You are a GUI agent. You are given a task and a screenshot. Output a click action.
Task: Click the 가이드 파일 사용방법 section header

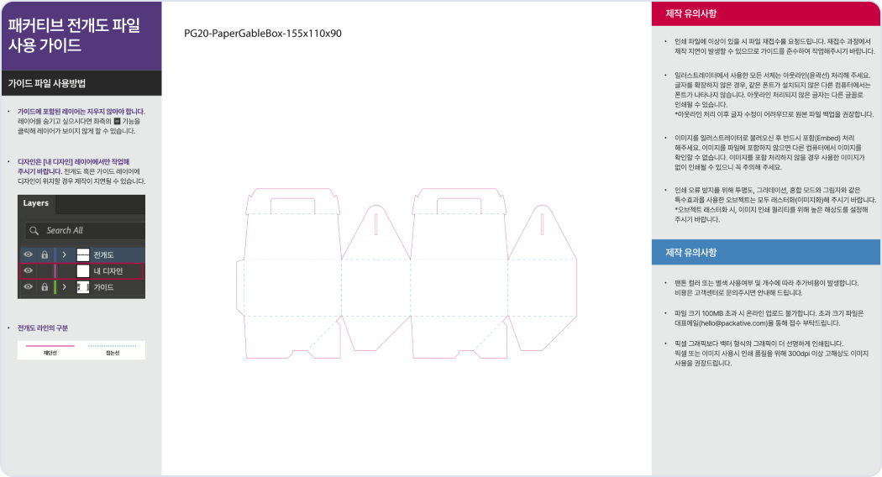(x=81, y=83)
